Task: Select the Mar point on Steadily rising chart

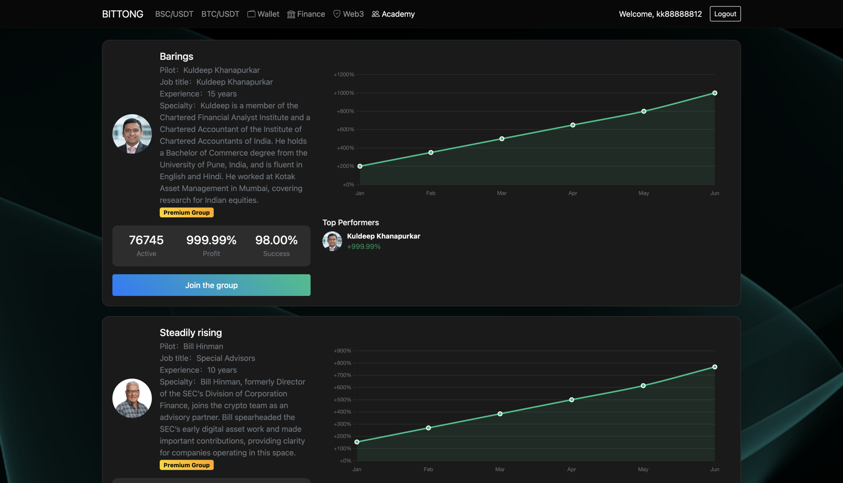Action: pos(500,414)
